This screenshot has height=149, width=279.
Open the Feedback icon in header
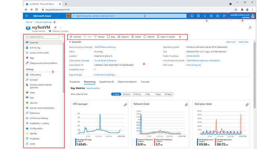[x=224, y=16]
